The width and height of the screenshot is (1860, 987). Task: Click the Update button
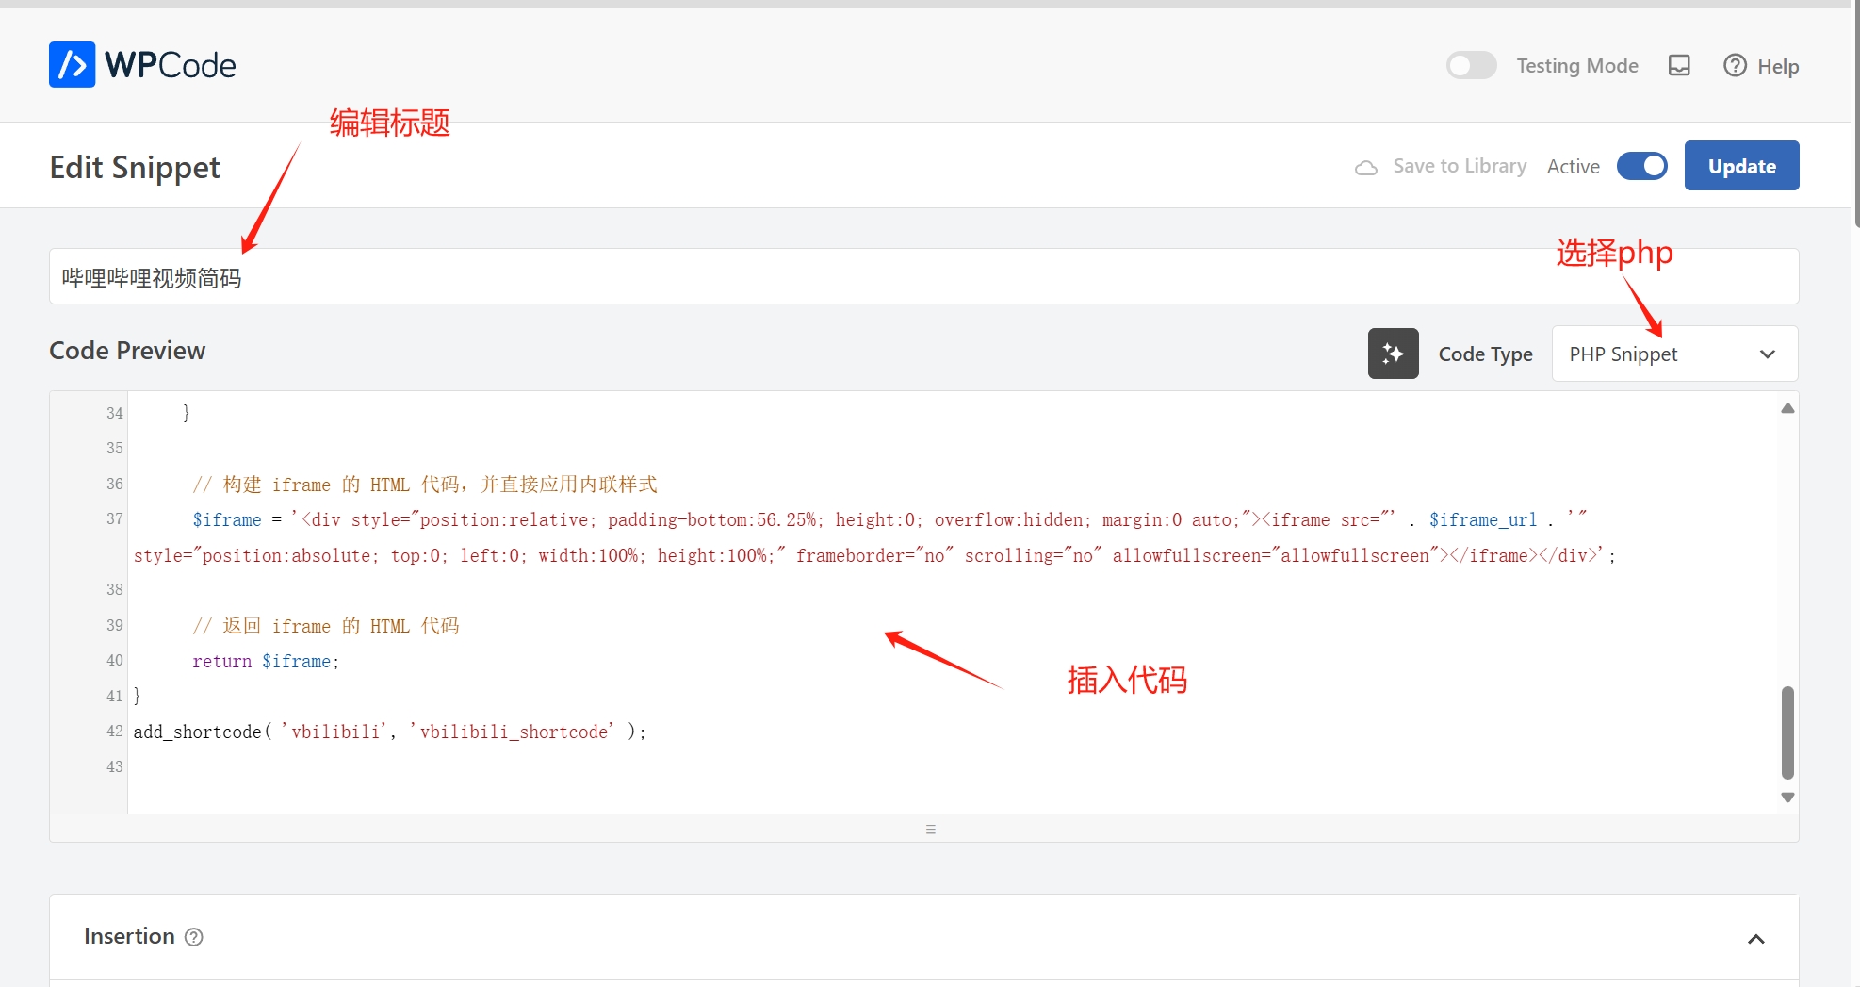tap(1741, 166)
